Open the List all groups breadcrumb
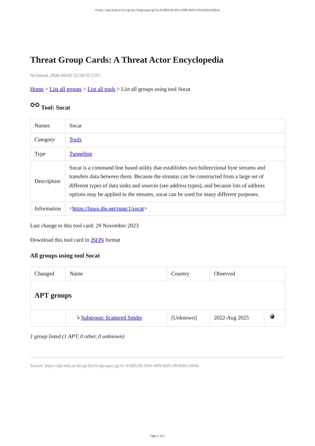 (65, 89)
